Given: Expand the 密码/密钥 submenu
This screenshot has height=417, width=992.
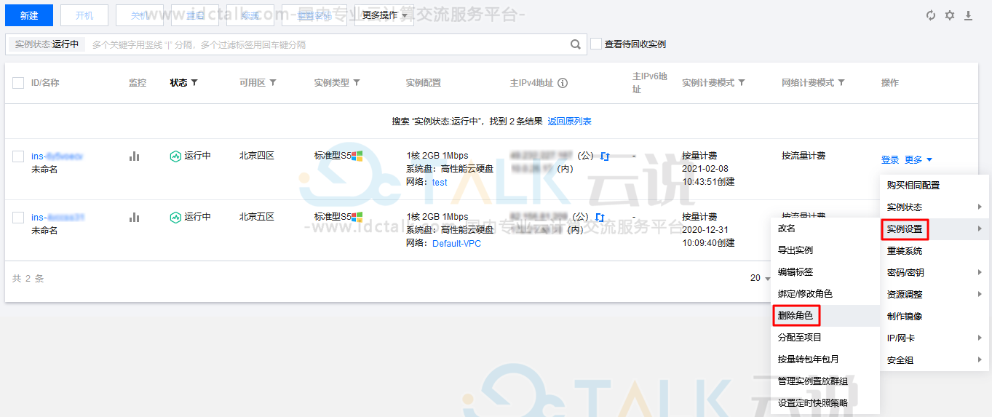Looking at the screenshot, I should [x=935, y=273].
